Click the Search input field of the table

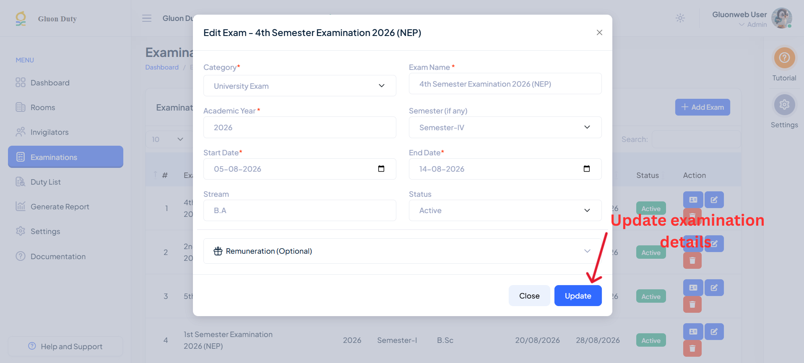click(x=696, y=139)
